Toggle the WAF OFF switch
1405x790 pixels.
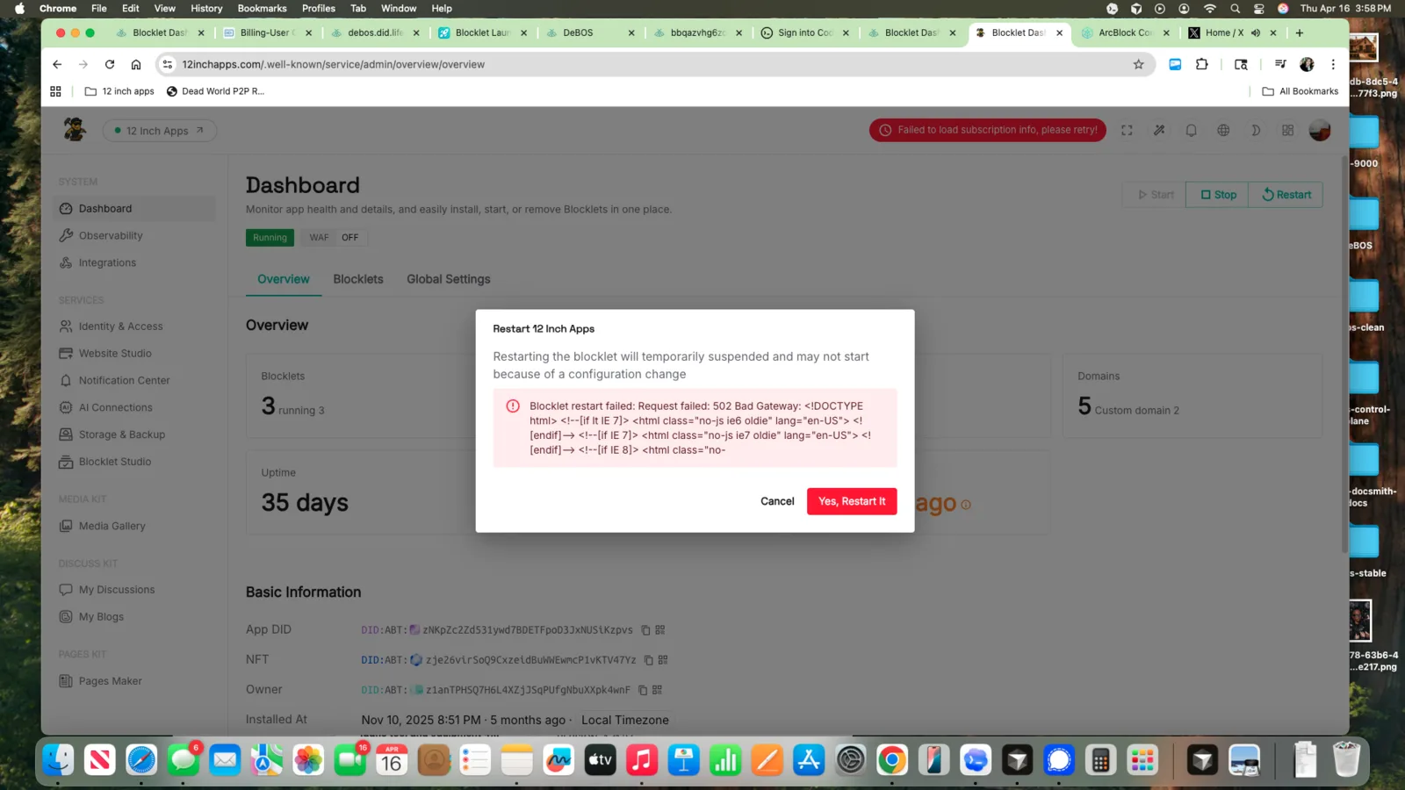(334, 238)
